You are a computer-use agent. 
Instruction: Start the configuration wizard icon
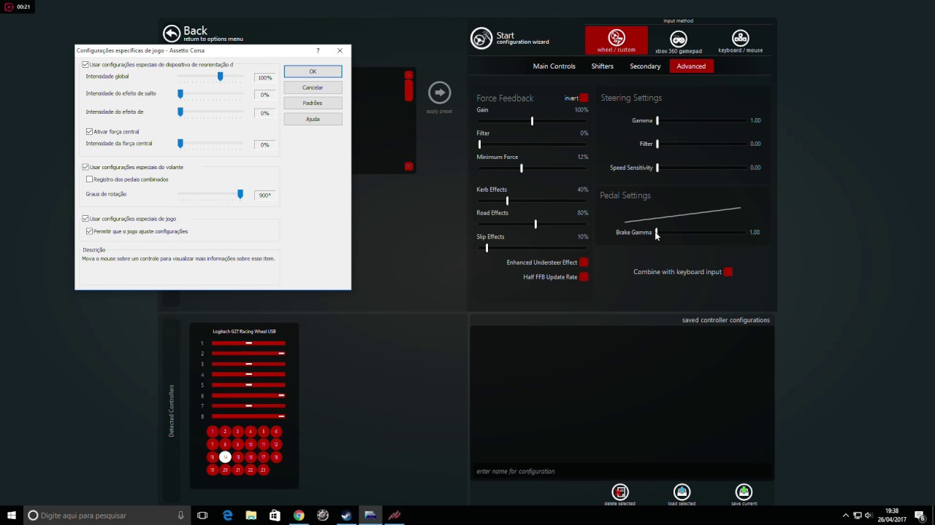pos(481,38)
